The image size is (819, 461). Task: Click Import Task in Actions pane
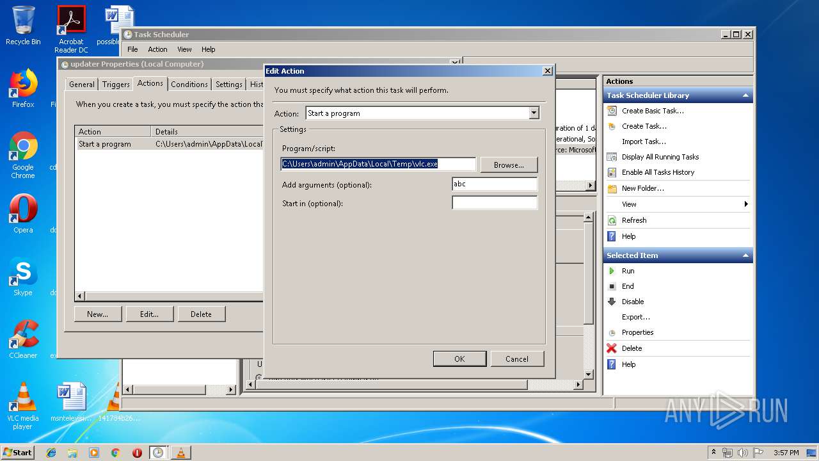(x=644, y=142)
